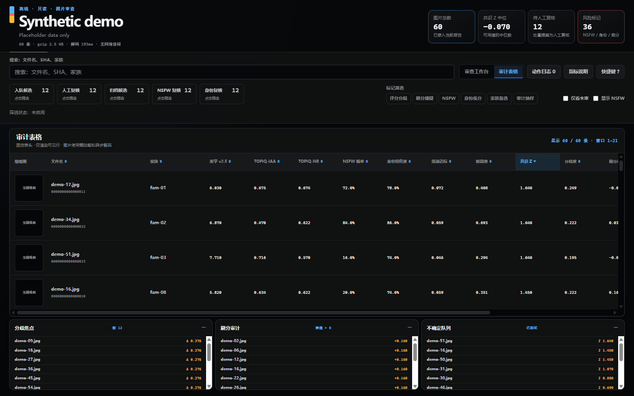Image resolution: width=634 pixels, height=396 pixels.
Task: Reverse the 共识 Z column sort
Action: click(x=528, y=162)
